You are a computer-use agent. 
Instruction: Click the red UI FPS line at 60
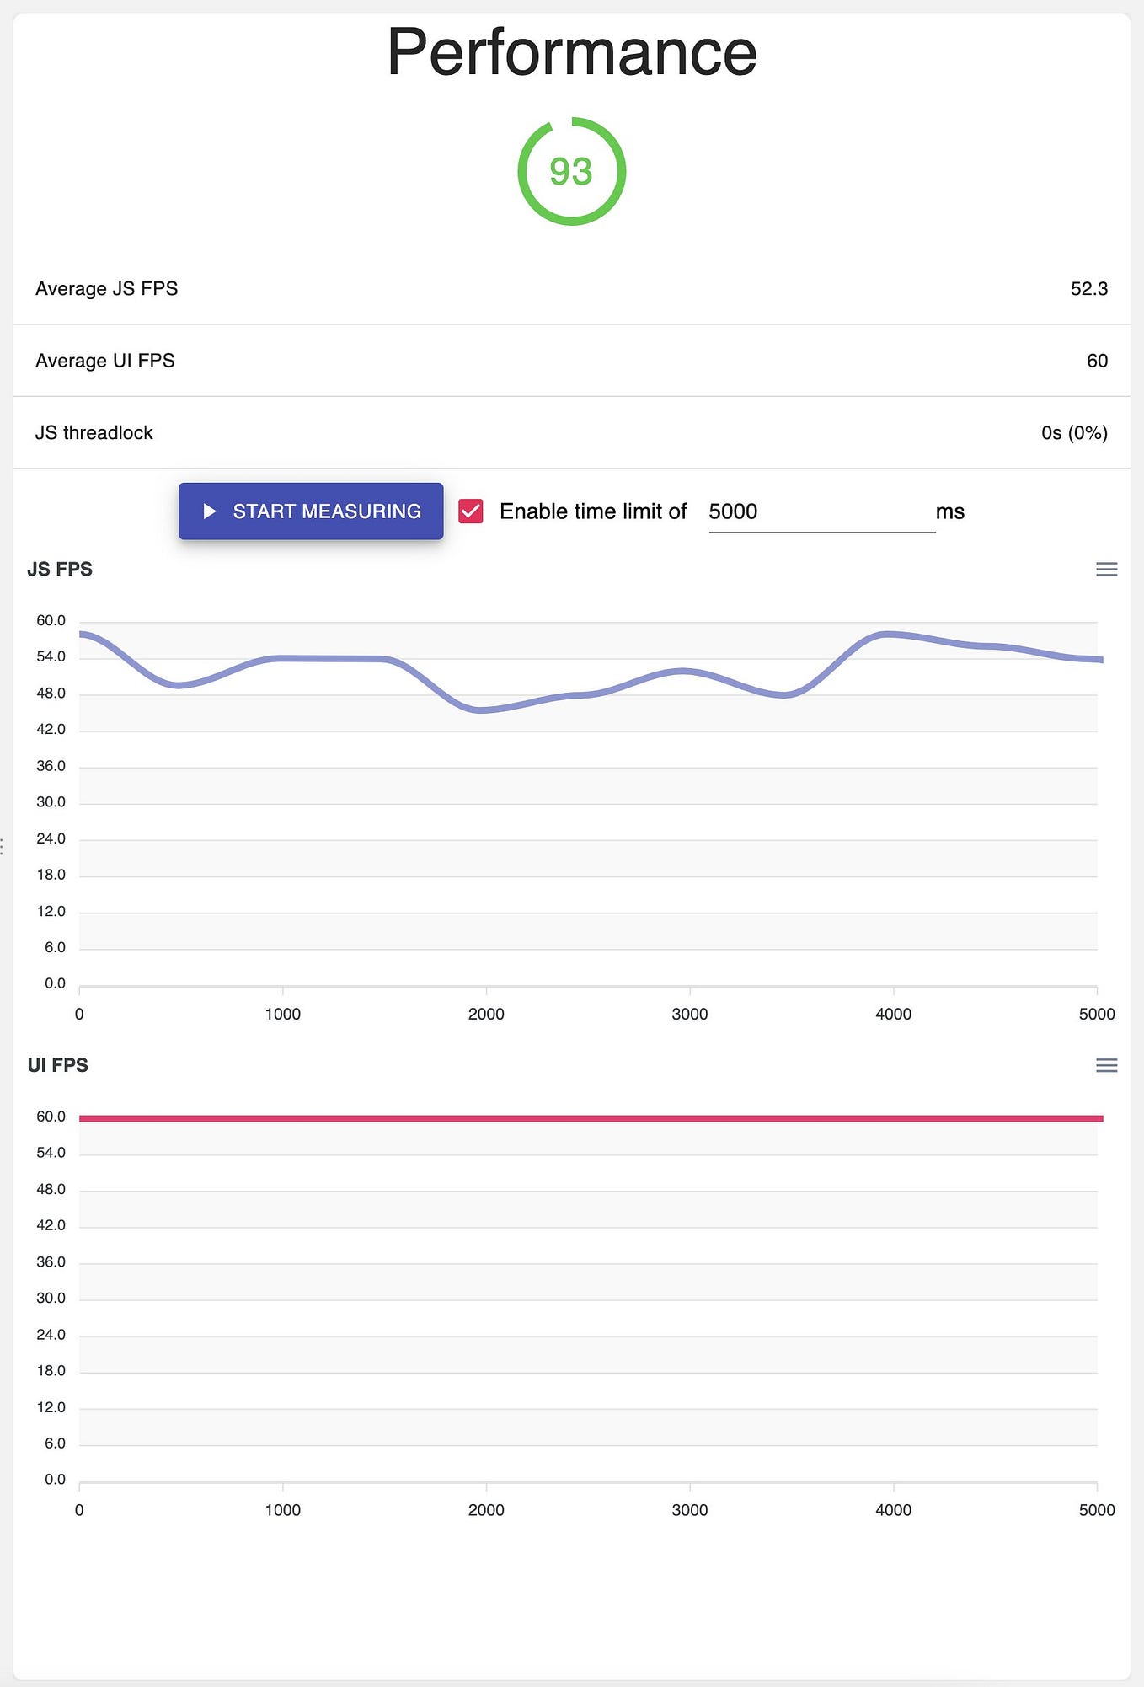click(591, 1118)
